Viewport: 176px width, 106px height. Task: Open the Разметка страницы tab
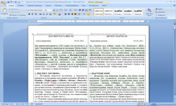(34, 5)
